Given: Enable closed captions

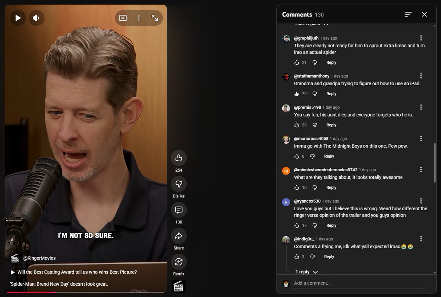Looking at the screenshot, I should 123,18.
